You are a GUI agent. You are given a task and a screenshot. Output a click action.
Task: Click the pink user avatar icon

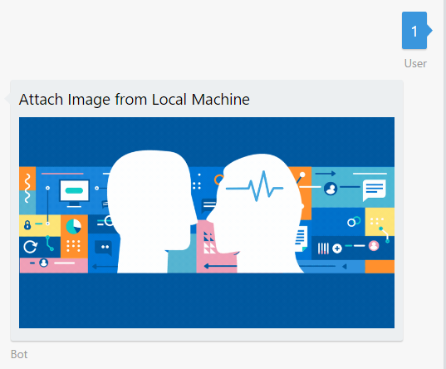(x=374, y=246)
